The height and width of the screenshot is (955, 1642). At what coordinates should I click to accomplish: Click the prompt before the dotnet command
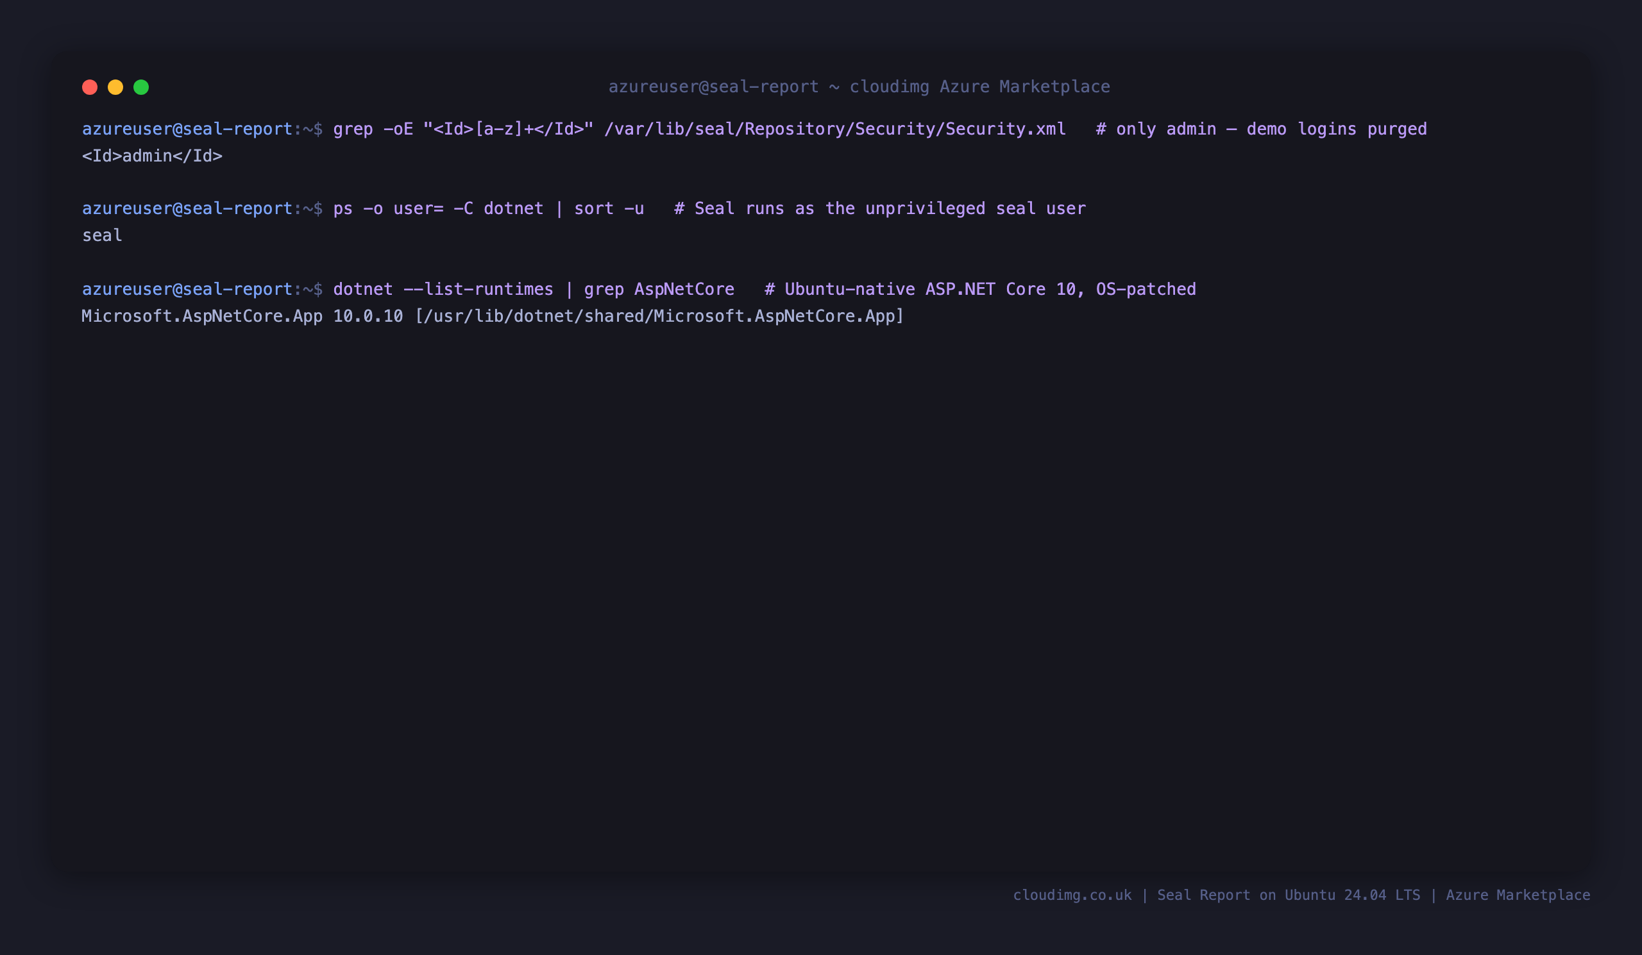[x=202, y=289]
